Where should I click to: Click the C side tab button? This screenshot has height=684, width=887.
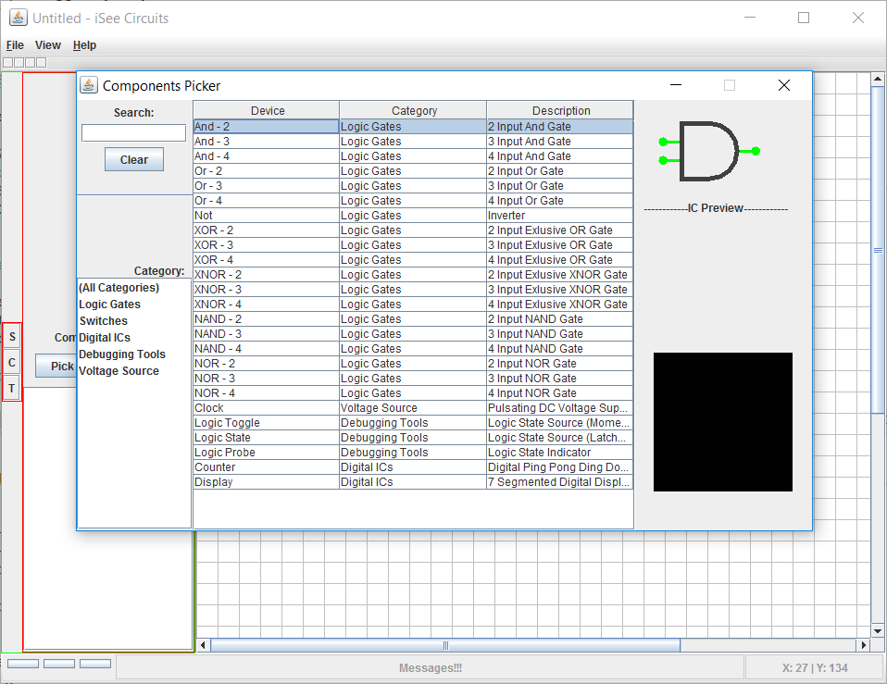click(x=12, y=362)
